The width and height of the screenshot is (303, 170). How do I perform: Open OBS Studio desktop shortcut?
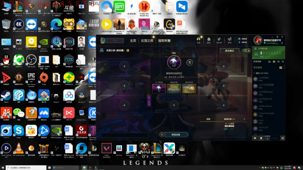pyautogui.click(x=31, y=61)
